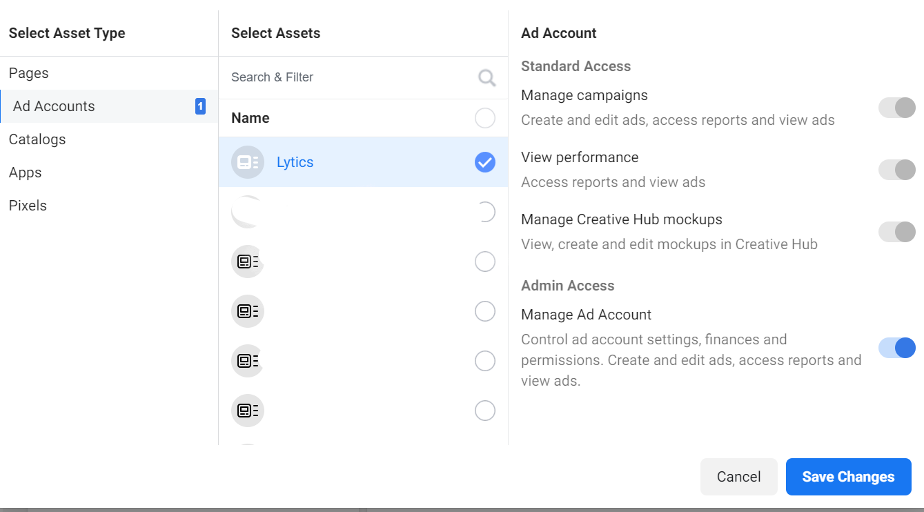The height and width of the screenshot is (512, 924).
Task: Toggle the View performance switch
Action: [x=897, y=170]
